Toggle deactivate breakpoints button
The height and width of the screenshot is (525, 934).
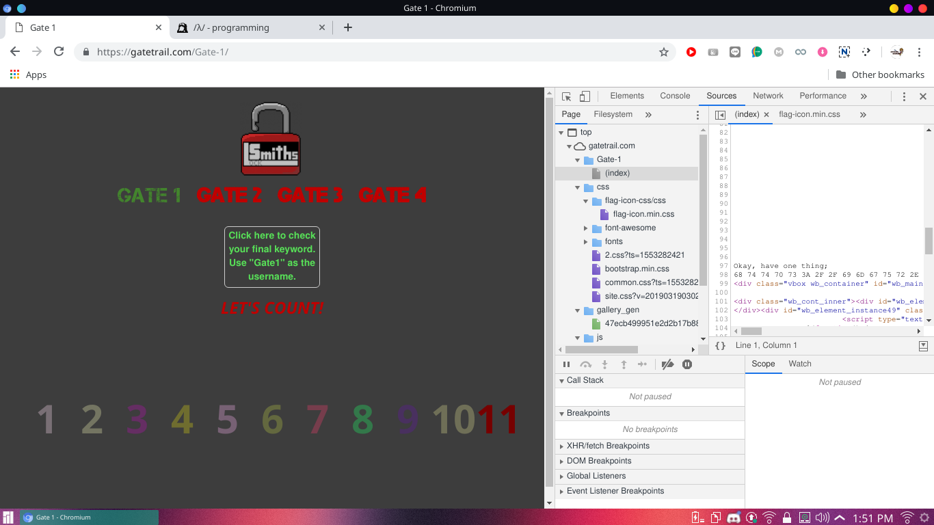(668, 364)
